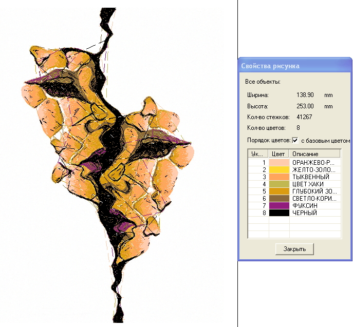Image resolution: width=353 pixels, height=327 pixels.
Task: Select the 'ТЫКВЕННЫЙ' description text
Action: 311,177
